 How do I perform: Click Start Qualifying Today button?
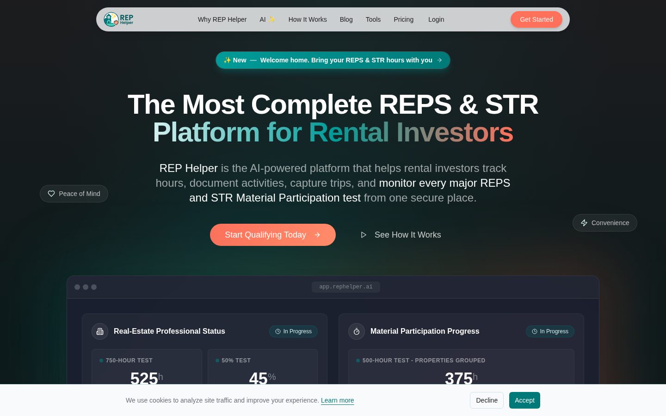click(x=273, y=235)
